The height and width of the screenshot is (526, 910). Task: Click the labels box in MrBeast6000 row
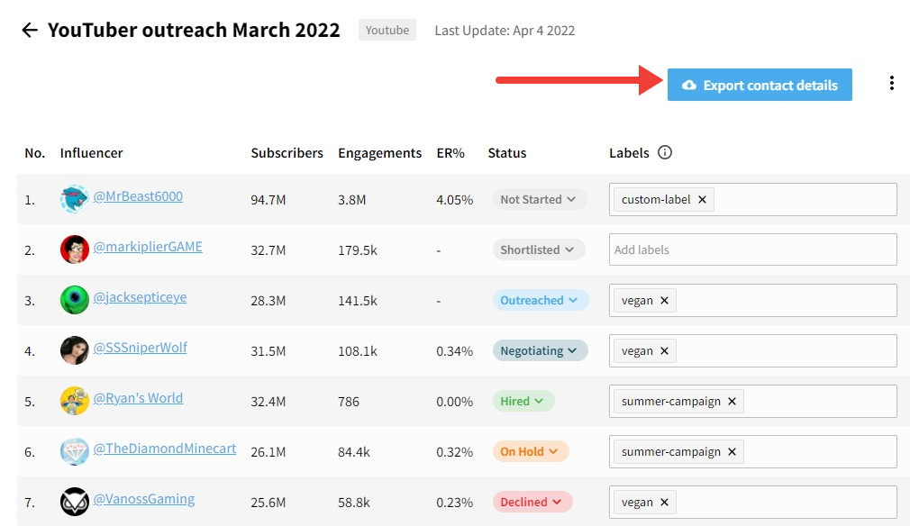(752, 199)
